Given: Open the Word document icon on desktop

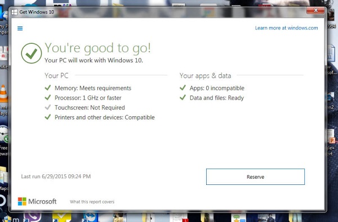Looking at the screenshot, I should click(x=331, y=52).
